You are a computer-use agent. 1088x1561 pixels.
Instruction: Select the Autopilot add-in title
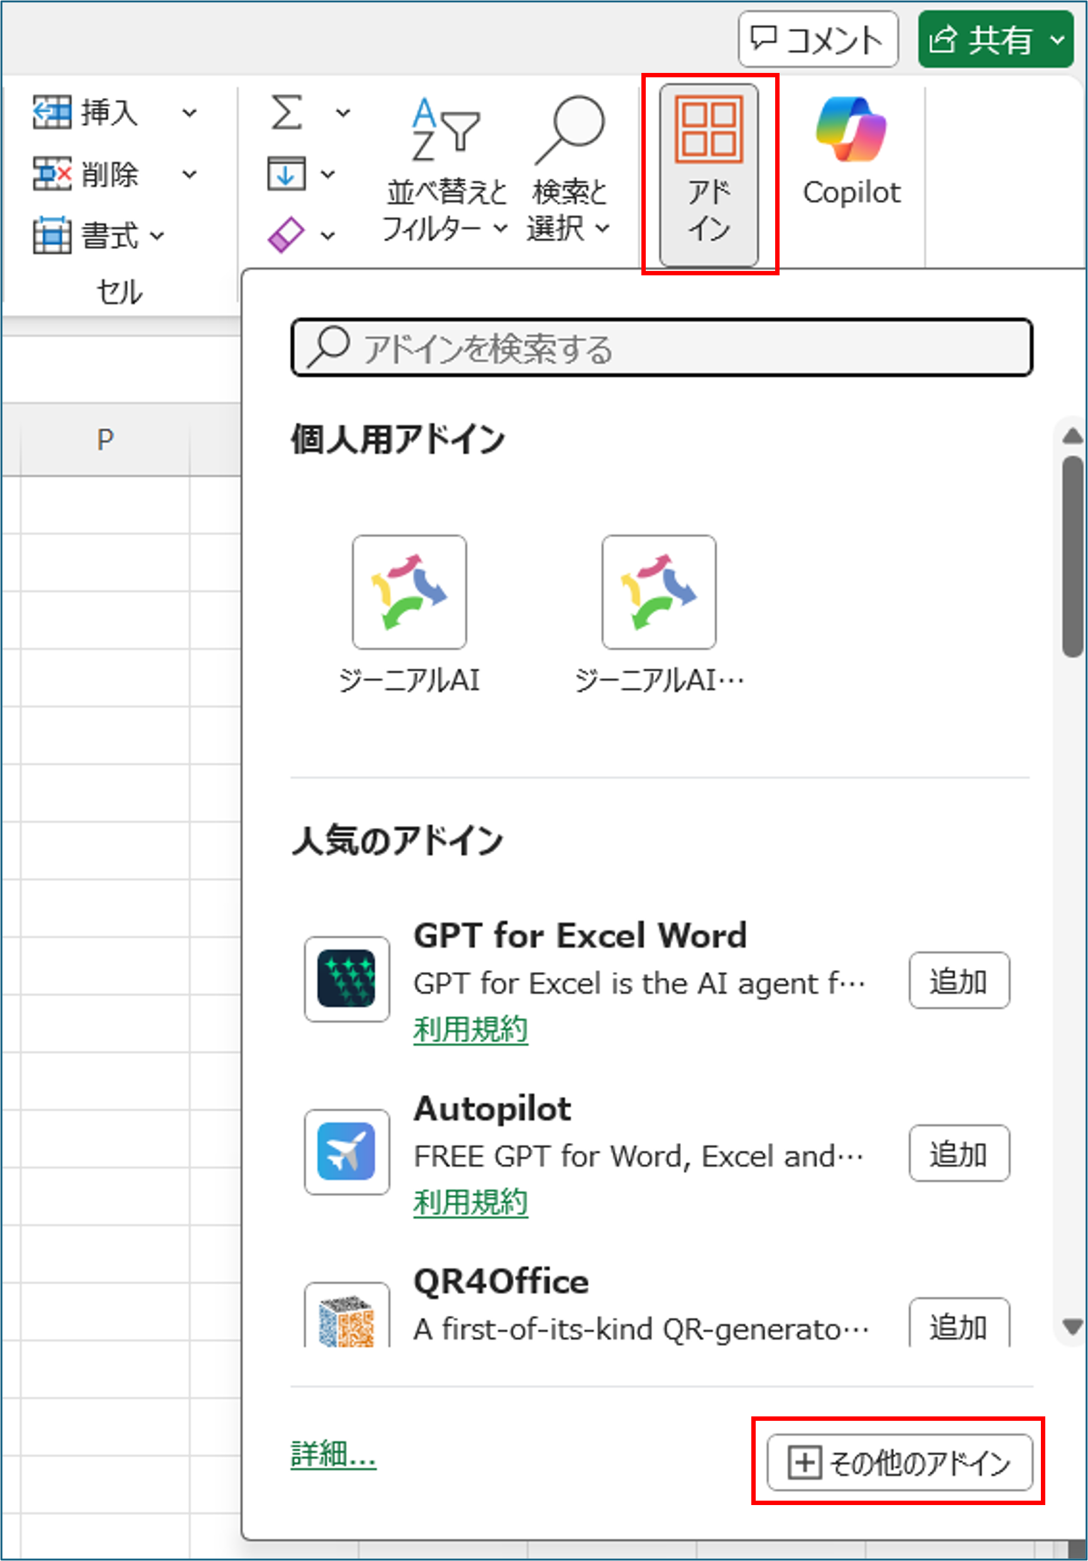pos(492,1109)
